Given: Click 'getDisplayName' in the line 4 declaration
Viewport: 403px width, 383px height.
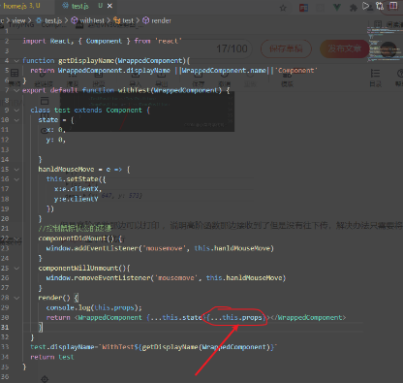Looking at the screenshot, I should 86,61.
